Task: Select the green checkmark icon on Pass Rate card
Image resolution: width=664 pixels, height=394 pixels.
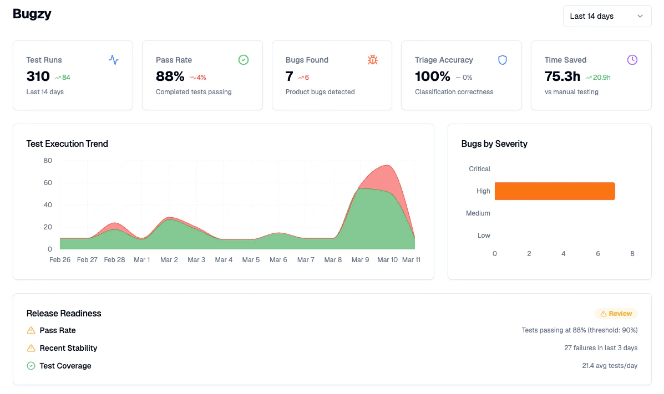Action: (x=243, y=60)
